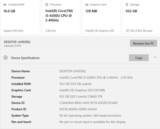Select '16.0 GB (15.9 GB usable)' text

pos(75,84)
